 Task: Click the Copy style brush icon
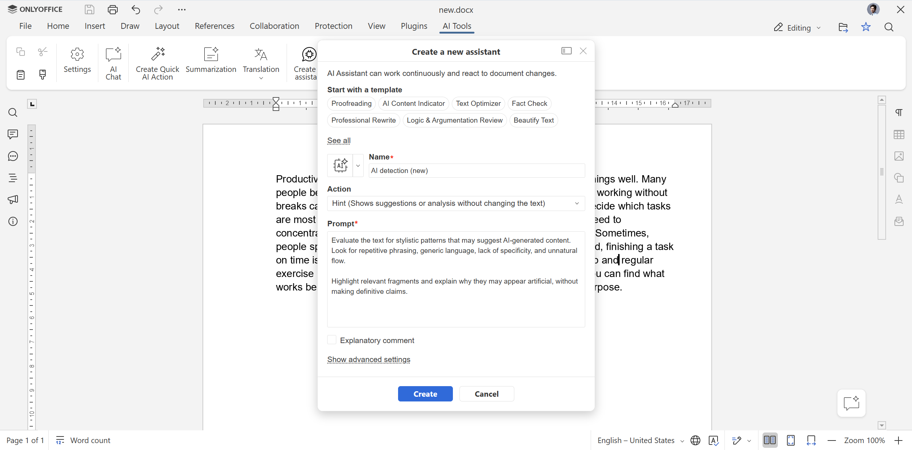coord(43,75)
